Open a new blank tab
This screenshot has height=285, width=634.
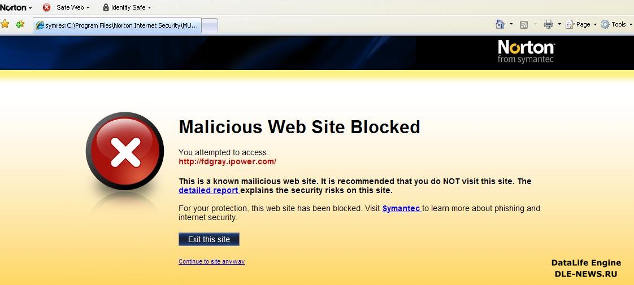point(210,26)
